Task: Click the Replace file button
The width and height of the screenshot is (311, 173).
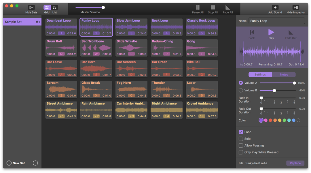Action: coord(295,163)
